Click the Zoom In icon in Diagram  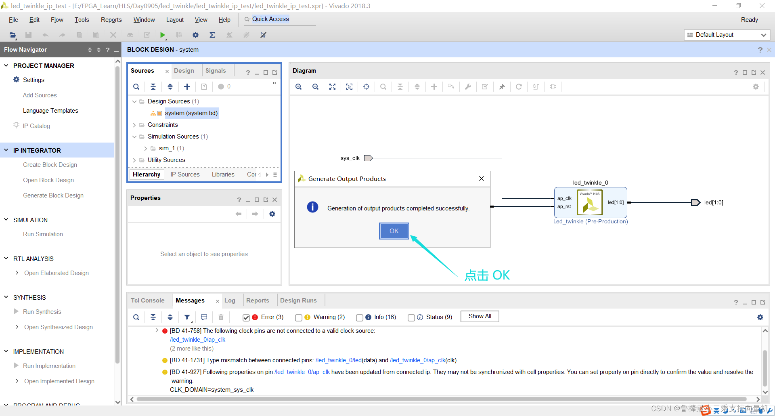pos(298,87)
